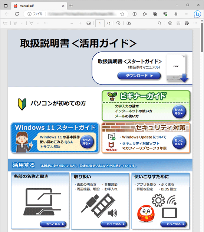The width and height of the screenshot is (204, 232).
Task: Select the PDF highlight tool
Action: pos(15,23)
